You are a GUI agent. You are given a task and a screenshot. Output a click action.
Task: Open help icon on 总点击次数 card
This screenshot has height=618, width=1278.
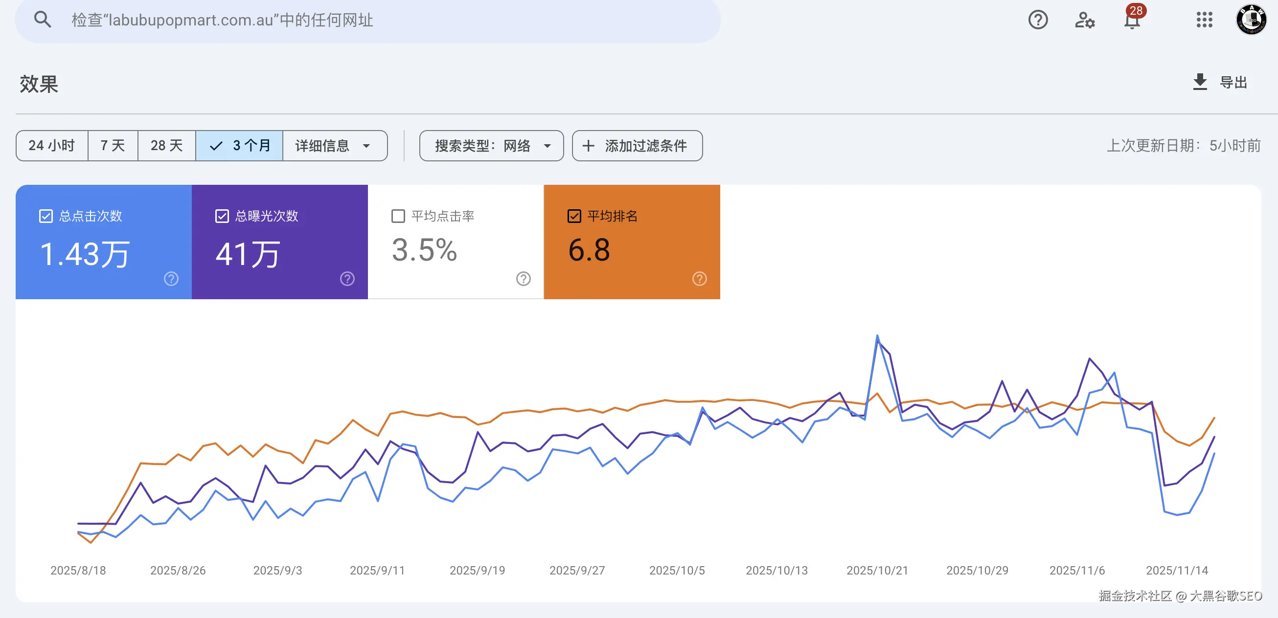171,279
